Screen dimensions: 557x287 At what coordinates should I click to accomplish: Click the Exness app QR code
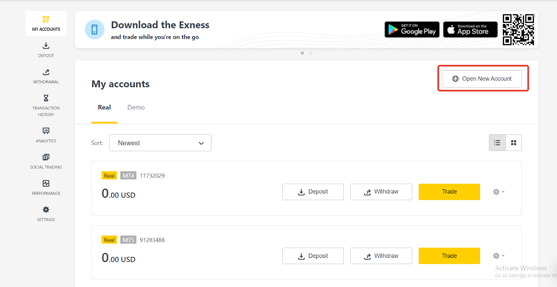click(x=518, y=30)
